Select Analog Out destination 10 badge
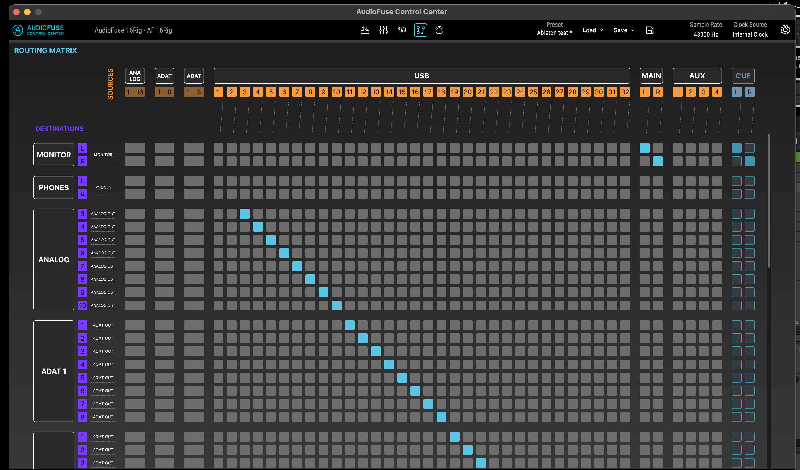The width and height of the screenshot is (800, 470). click(83, 305)
